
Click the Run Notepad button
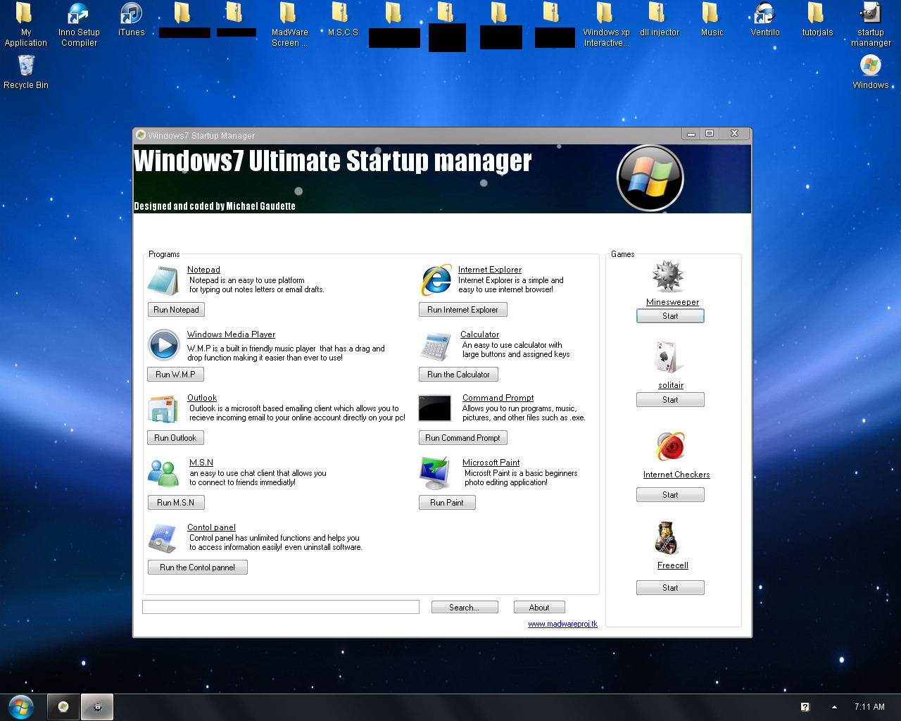coord(176,310)
